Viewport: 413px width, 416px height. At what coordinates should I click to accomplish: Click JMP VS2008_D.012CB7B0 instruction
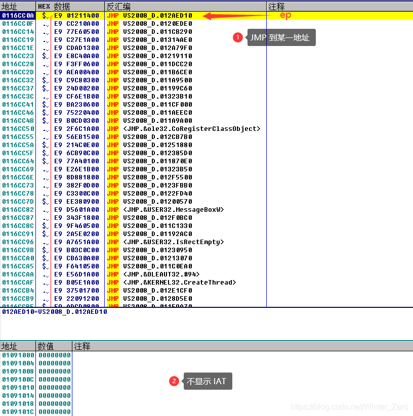point(149,137)
